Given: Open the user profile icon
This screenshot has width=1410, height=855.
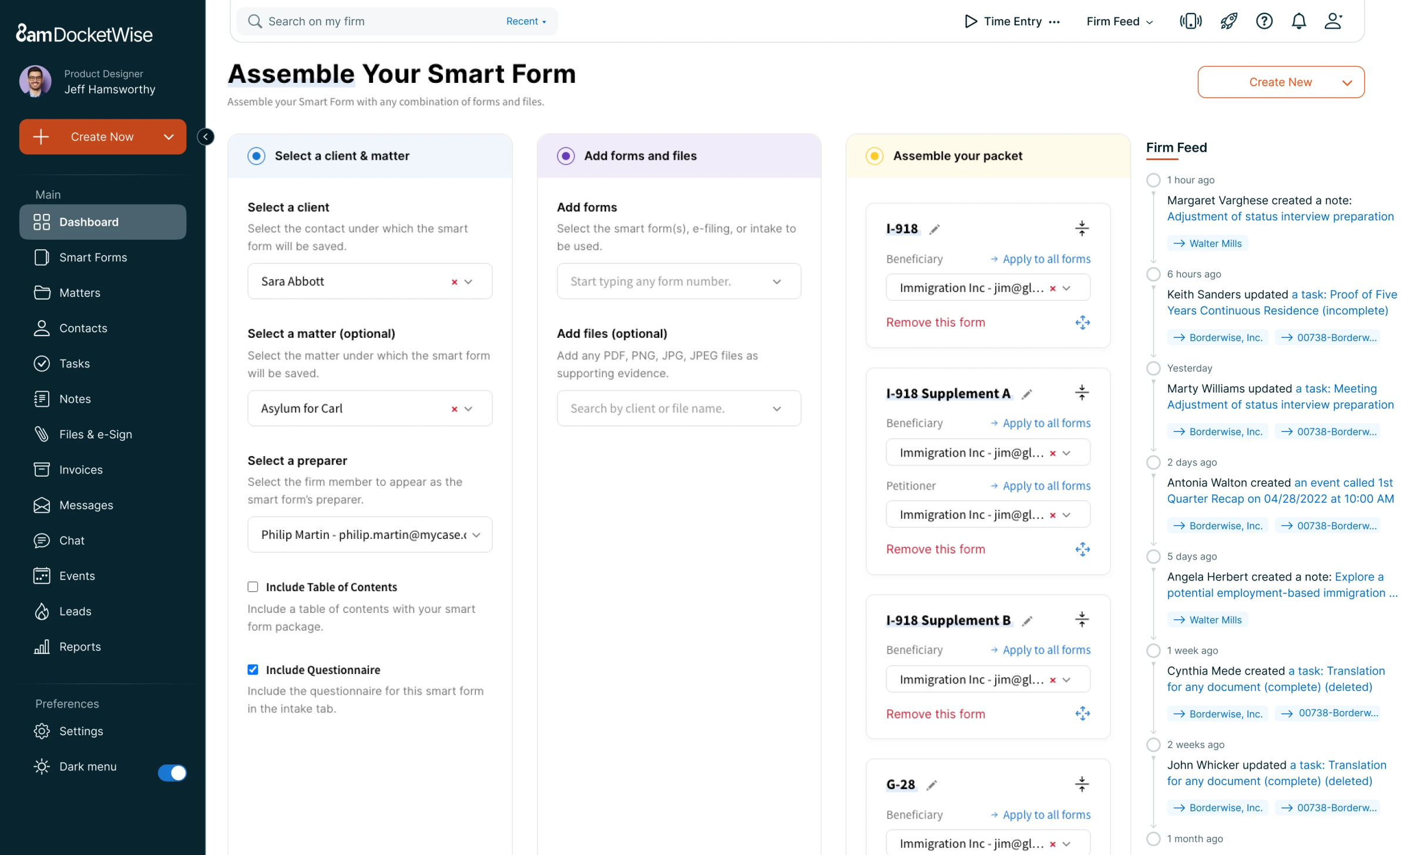Looking at the screenshot, I should (1333, 22).
